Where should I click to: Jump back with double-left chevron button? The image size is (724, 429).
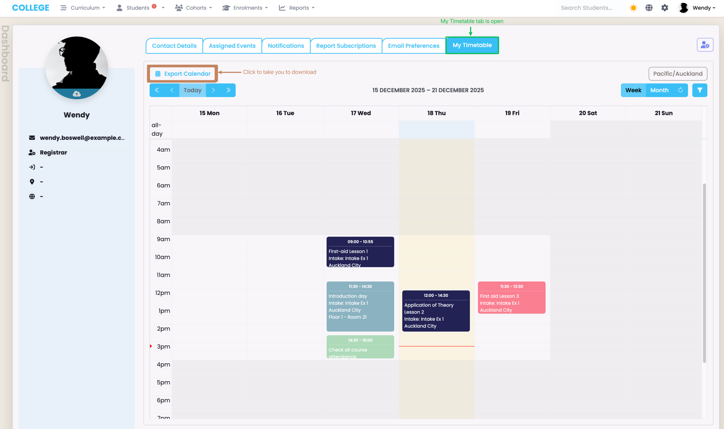click(x=157, y=90)
